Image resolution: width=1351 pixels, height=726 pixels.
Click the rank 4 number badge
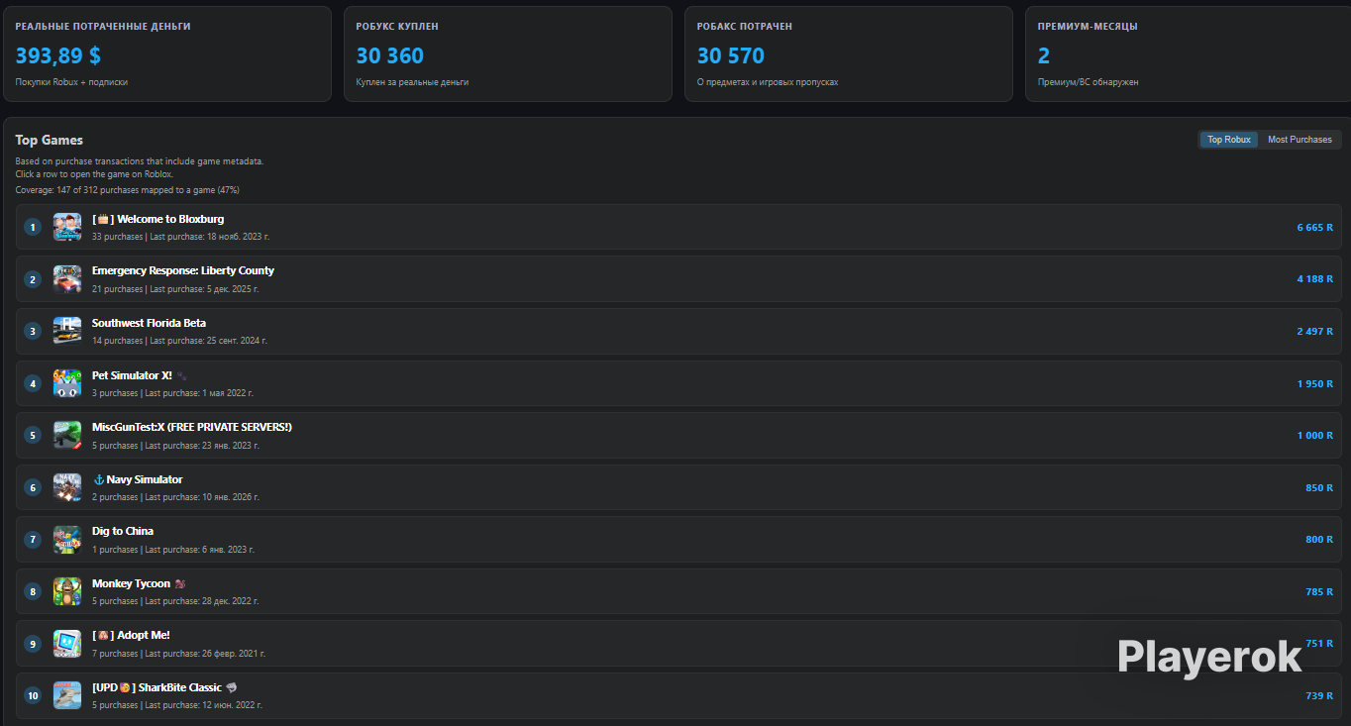[x=33, y=383]
